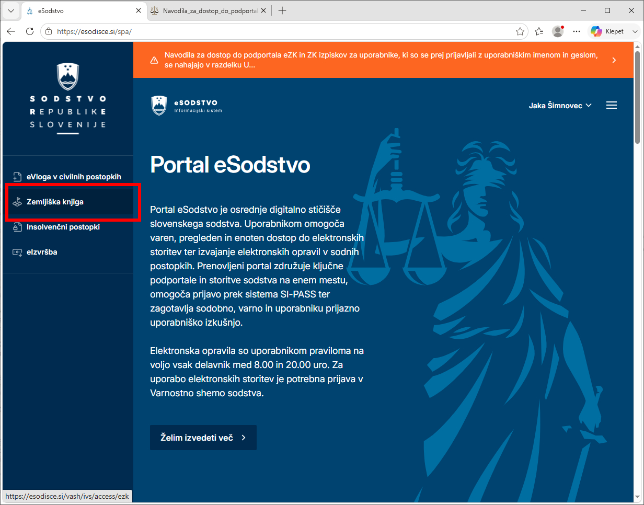Open the browser profile avatar
The image size is (644, 505).
pos(558,31)
